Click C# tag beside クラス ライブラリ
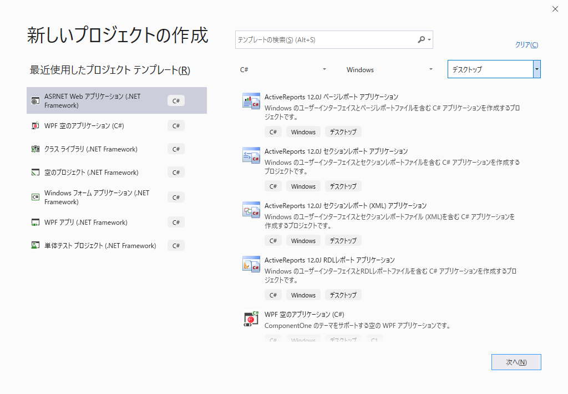568x394 pixels. pos(176,149)
